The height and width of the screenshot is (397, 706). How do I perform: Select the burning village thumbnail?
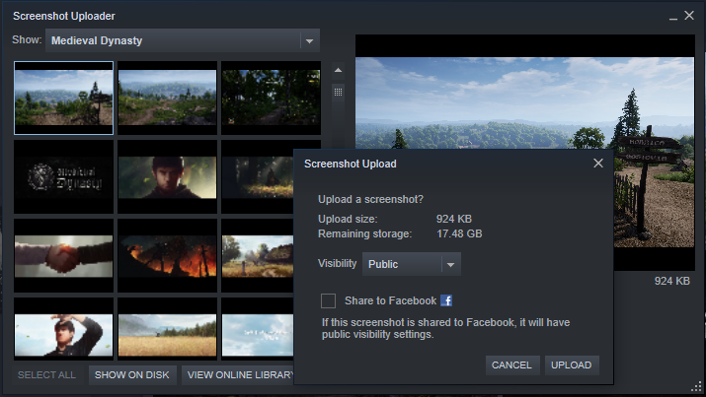pos(167,255)
